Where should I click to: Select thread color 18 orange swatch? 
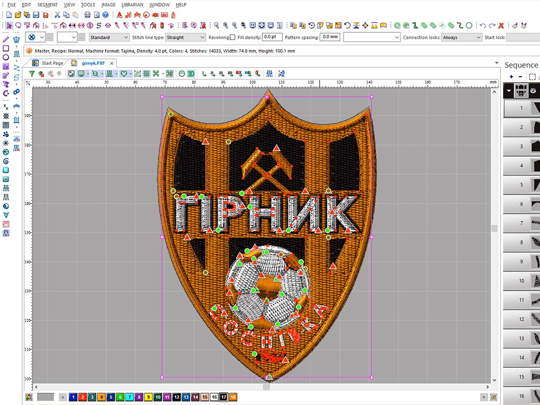point(233,397)
